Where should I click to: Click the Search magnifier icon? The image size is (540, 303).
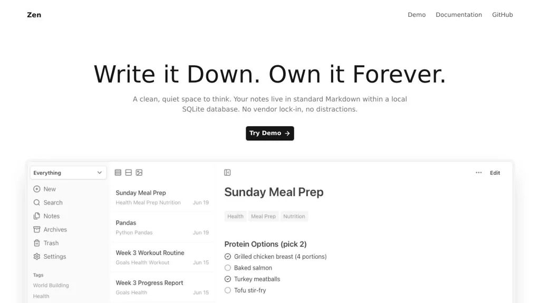[x=37, y=203]
